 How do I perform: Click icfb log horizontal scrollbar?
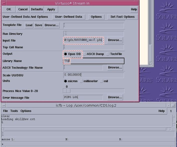(86, 129)
